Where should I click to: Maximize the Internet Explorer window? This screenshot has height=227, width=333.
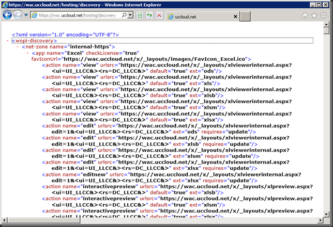[319, 5]
